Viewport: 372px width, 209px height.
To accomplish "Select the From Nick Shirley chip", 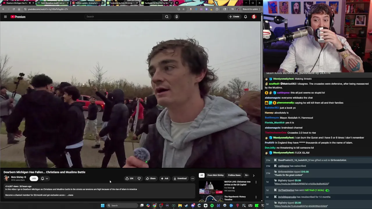I will coord(215,175).
